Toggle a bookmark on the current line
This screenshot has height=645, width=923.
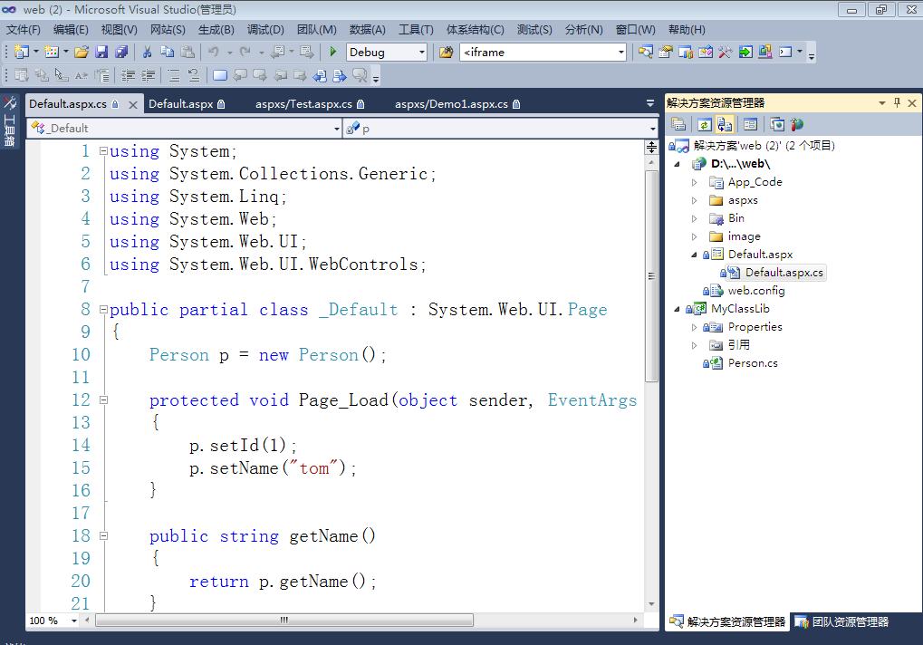[x=219, y=75]
